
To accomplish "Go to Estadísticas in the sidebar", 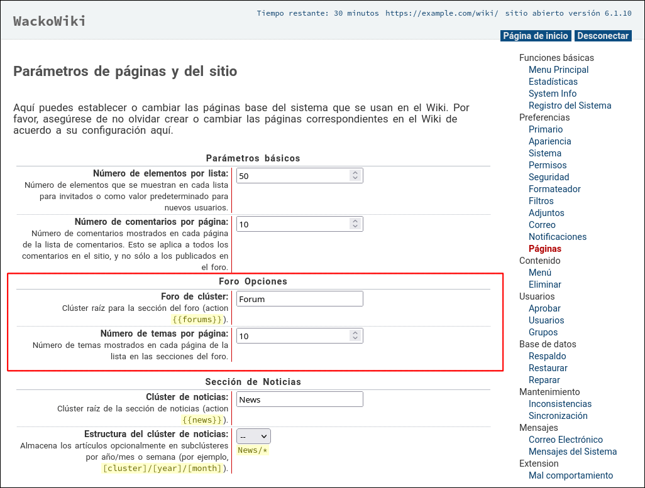I will [553, 82].
